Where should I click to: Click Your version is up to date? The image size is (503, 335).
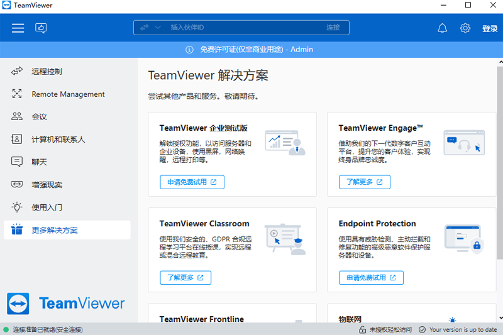(x=463, y=329)
